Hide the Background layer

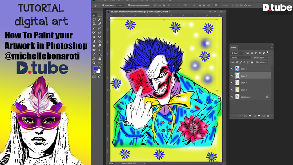point(232,97)
